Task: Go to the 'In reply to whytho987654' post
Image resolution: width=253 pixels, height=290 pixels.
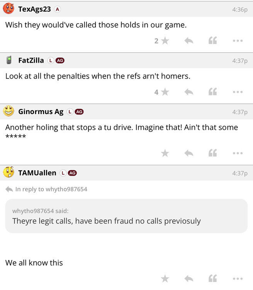Action: point(51,189)
